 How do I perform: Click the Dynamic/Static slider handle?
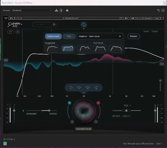coord(49,111)
